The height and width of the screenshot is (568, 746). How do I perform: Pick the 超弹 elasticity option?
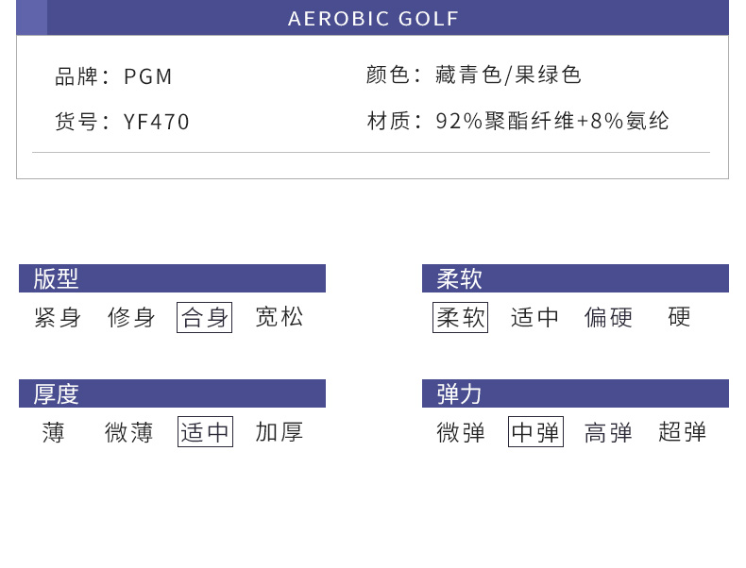click(683, 432)
